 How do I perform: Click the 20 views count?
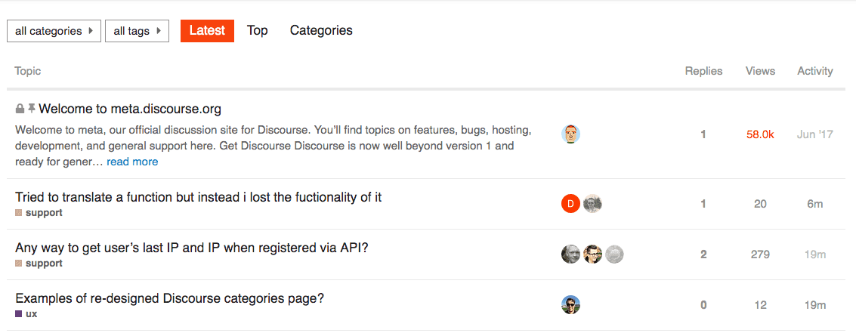tap(761, 204)
